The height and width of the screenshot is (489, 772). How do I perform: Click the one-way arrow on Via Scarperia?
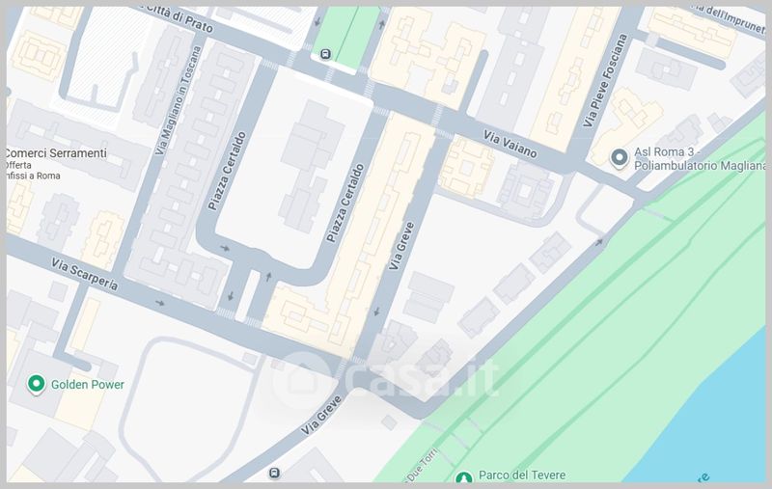coord(160,303)
